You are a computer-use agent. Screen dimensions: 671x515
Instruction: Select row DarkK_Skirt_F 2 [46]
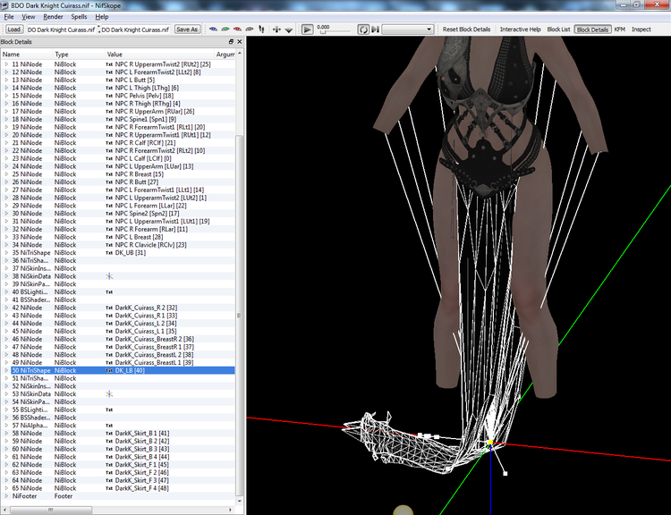(x=118, y=472)
